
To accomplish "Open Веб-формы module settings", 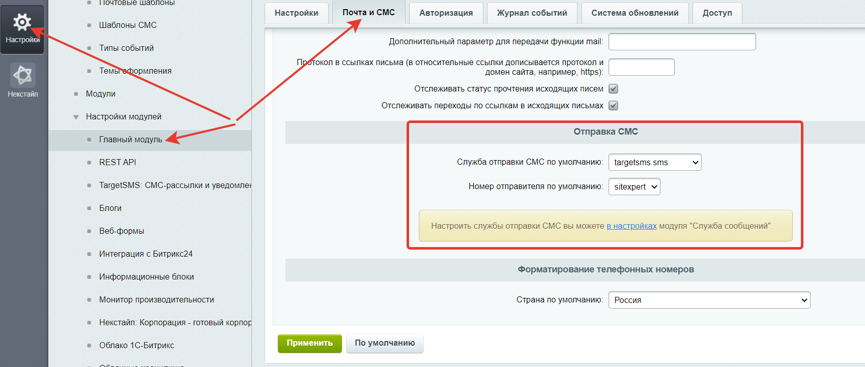I will (x=122, y=231).
